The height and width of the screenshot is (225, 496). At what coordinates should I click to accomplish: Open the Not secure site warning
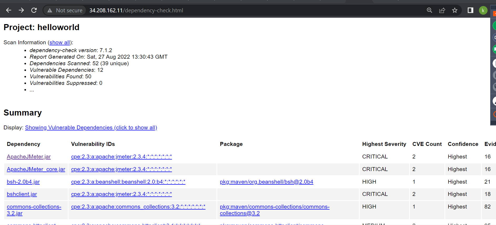[x=65, y=10]
